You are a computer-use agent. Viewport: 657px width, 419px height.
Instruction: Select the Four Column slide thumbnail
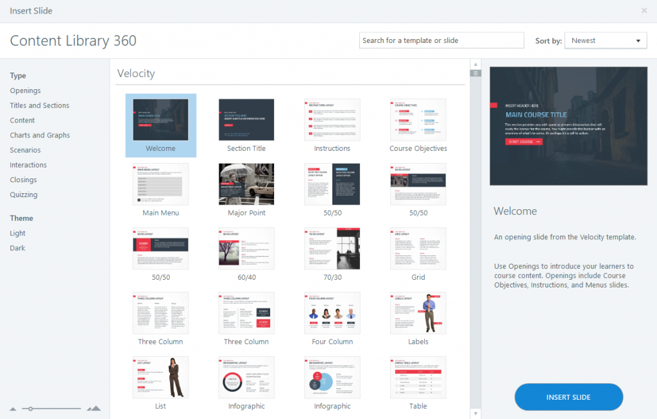click(332, 313)
